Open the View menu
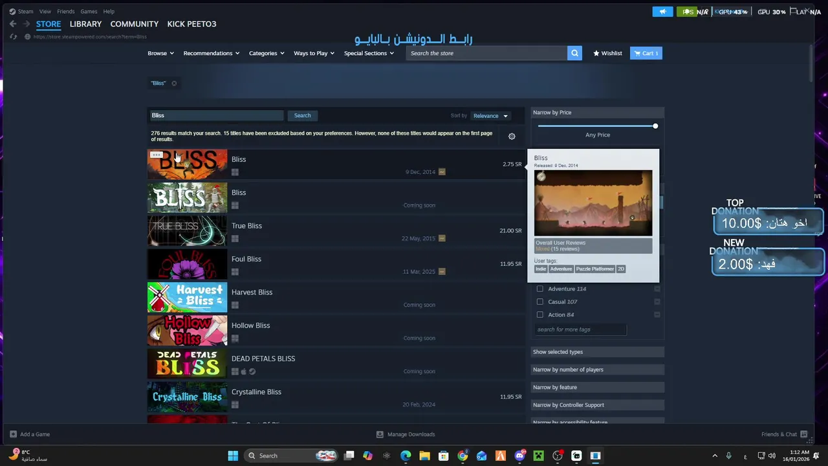 tap(45, 11)
